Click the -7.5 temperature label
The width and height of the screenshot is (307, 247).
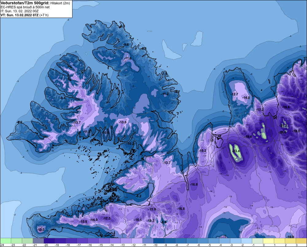pyautogui.click(x=165, y=73)
